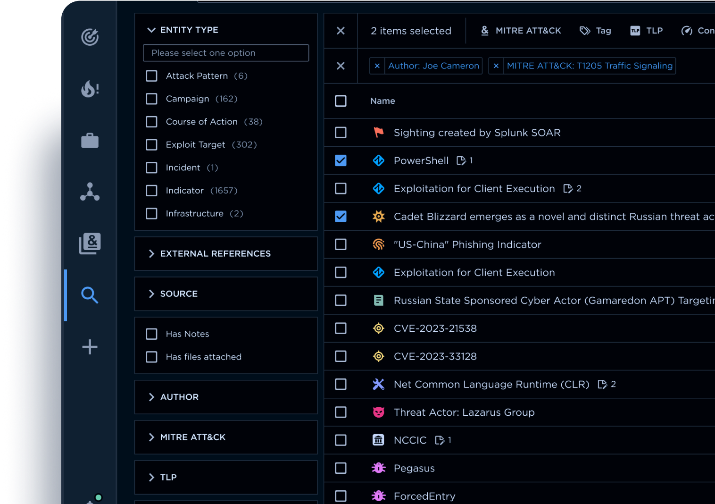
Task: Click the Net Common Language Runtime tool icon
Action: [379, 384]
